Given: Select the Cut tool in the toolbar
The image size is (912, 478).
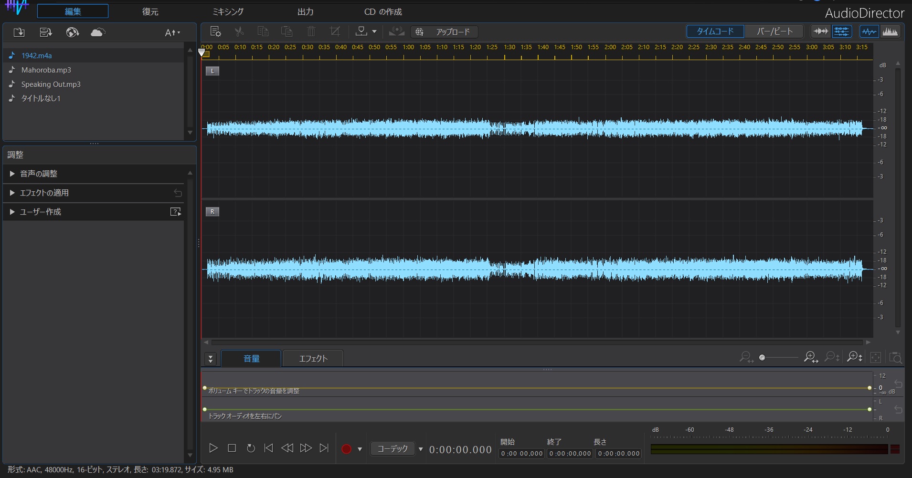Looking at the screenshot, I should tap(239, 31).
